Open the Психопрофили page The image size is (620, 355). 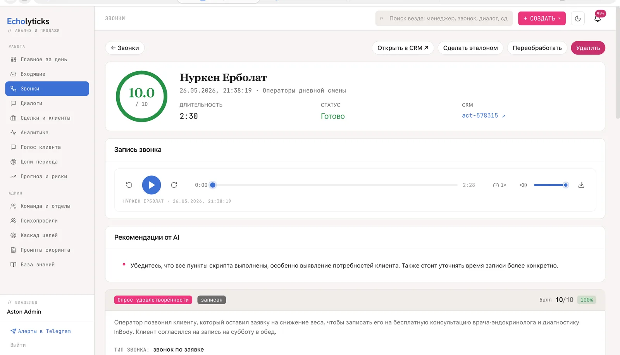(47, 221)
